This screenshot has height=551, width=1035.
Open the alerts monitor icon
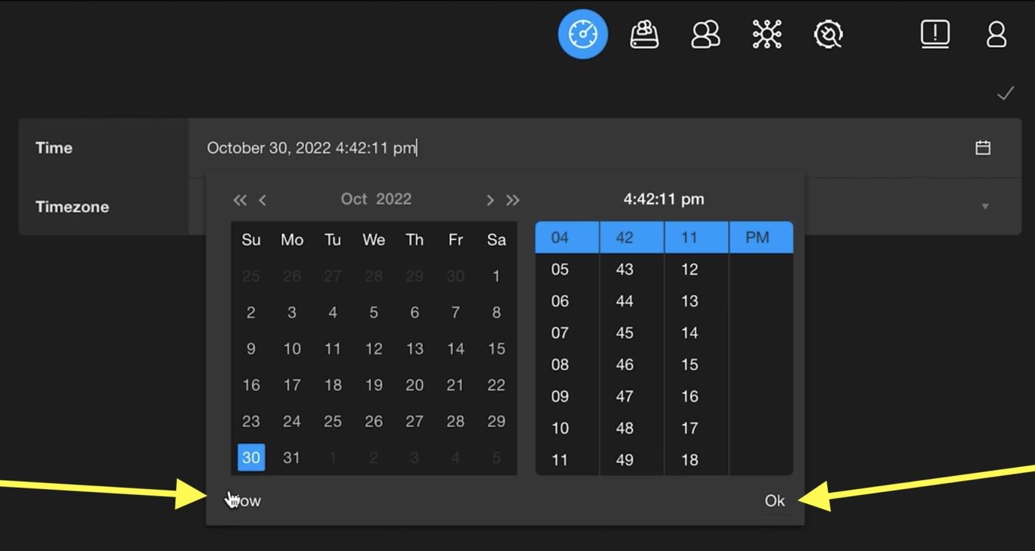click(935, 34)
